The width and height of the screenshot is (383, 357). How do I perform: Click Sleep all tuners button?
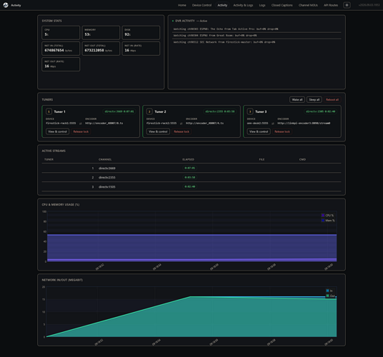pyautogui.click(x=314, y=99)
